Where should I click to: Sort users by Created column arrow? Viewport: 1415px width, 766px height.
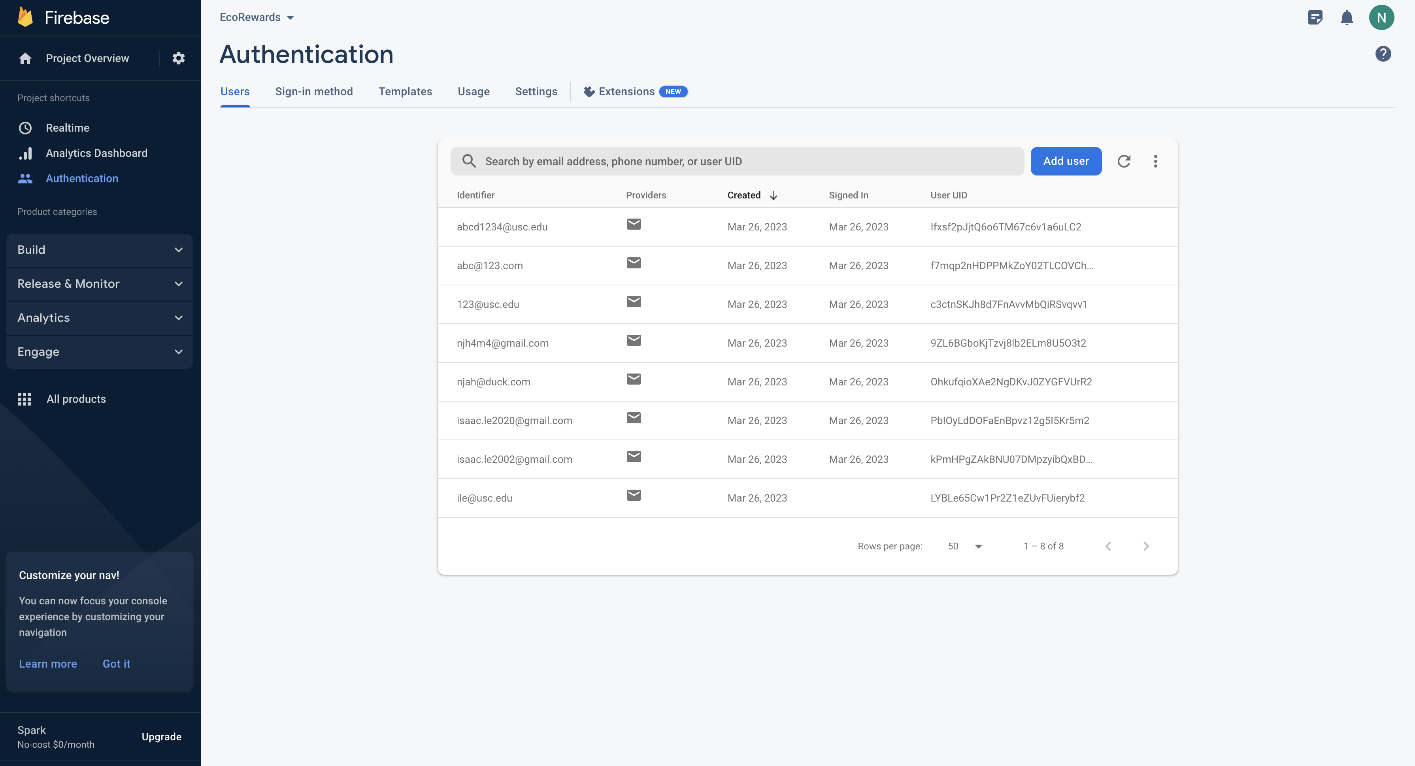(774, 196)
